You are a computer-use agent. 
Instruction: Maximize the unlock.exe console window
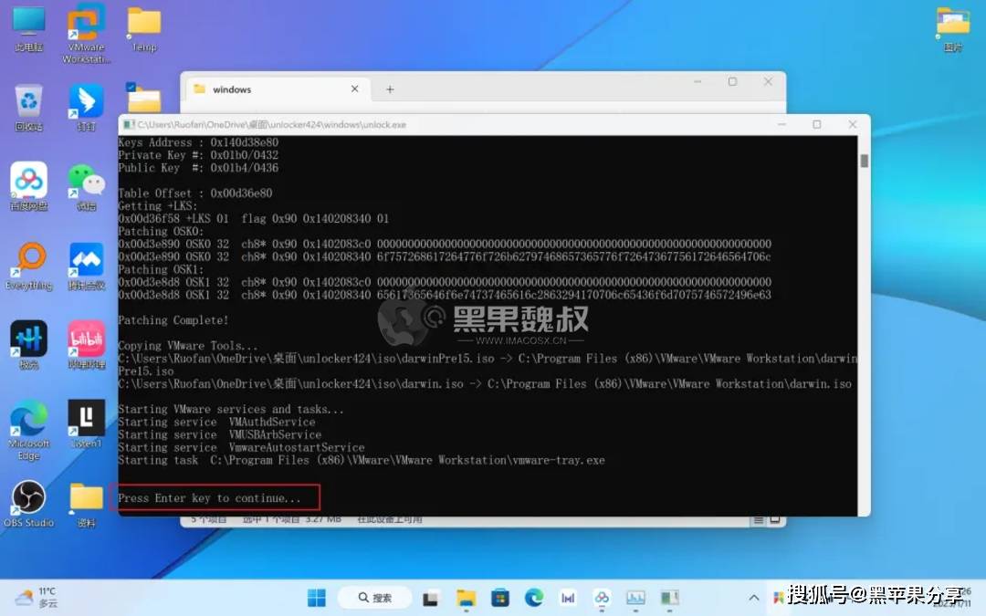point(816,124)
